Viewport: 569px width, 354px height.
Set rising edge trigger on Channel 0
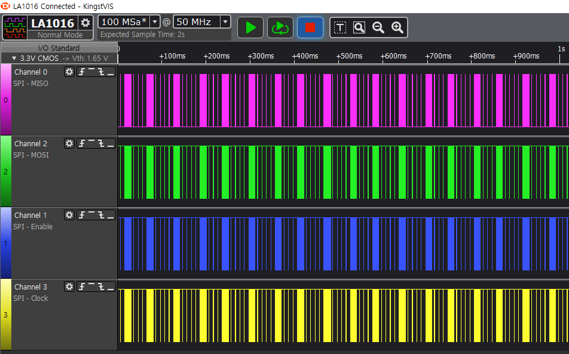coord(82,72)
